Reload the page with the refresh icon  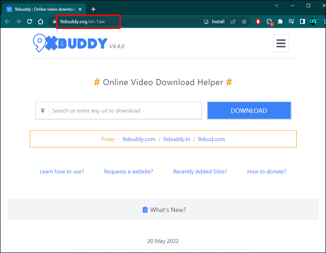coord(29,21)
